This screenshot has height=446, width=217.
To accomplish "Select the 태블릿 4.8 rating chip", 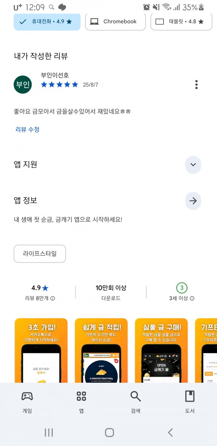I will point(181,22).
